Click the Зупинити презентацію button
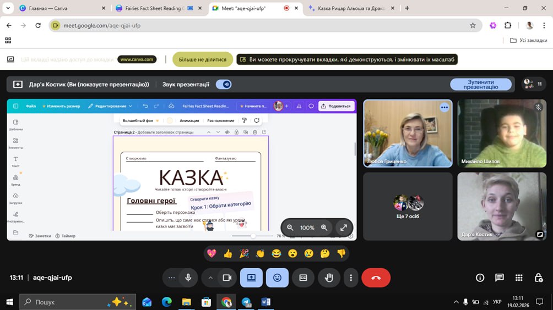 pyautogui.click(x=481, y=84)
